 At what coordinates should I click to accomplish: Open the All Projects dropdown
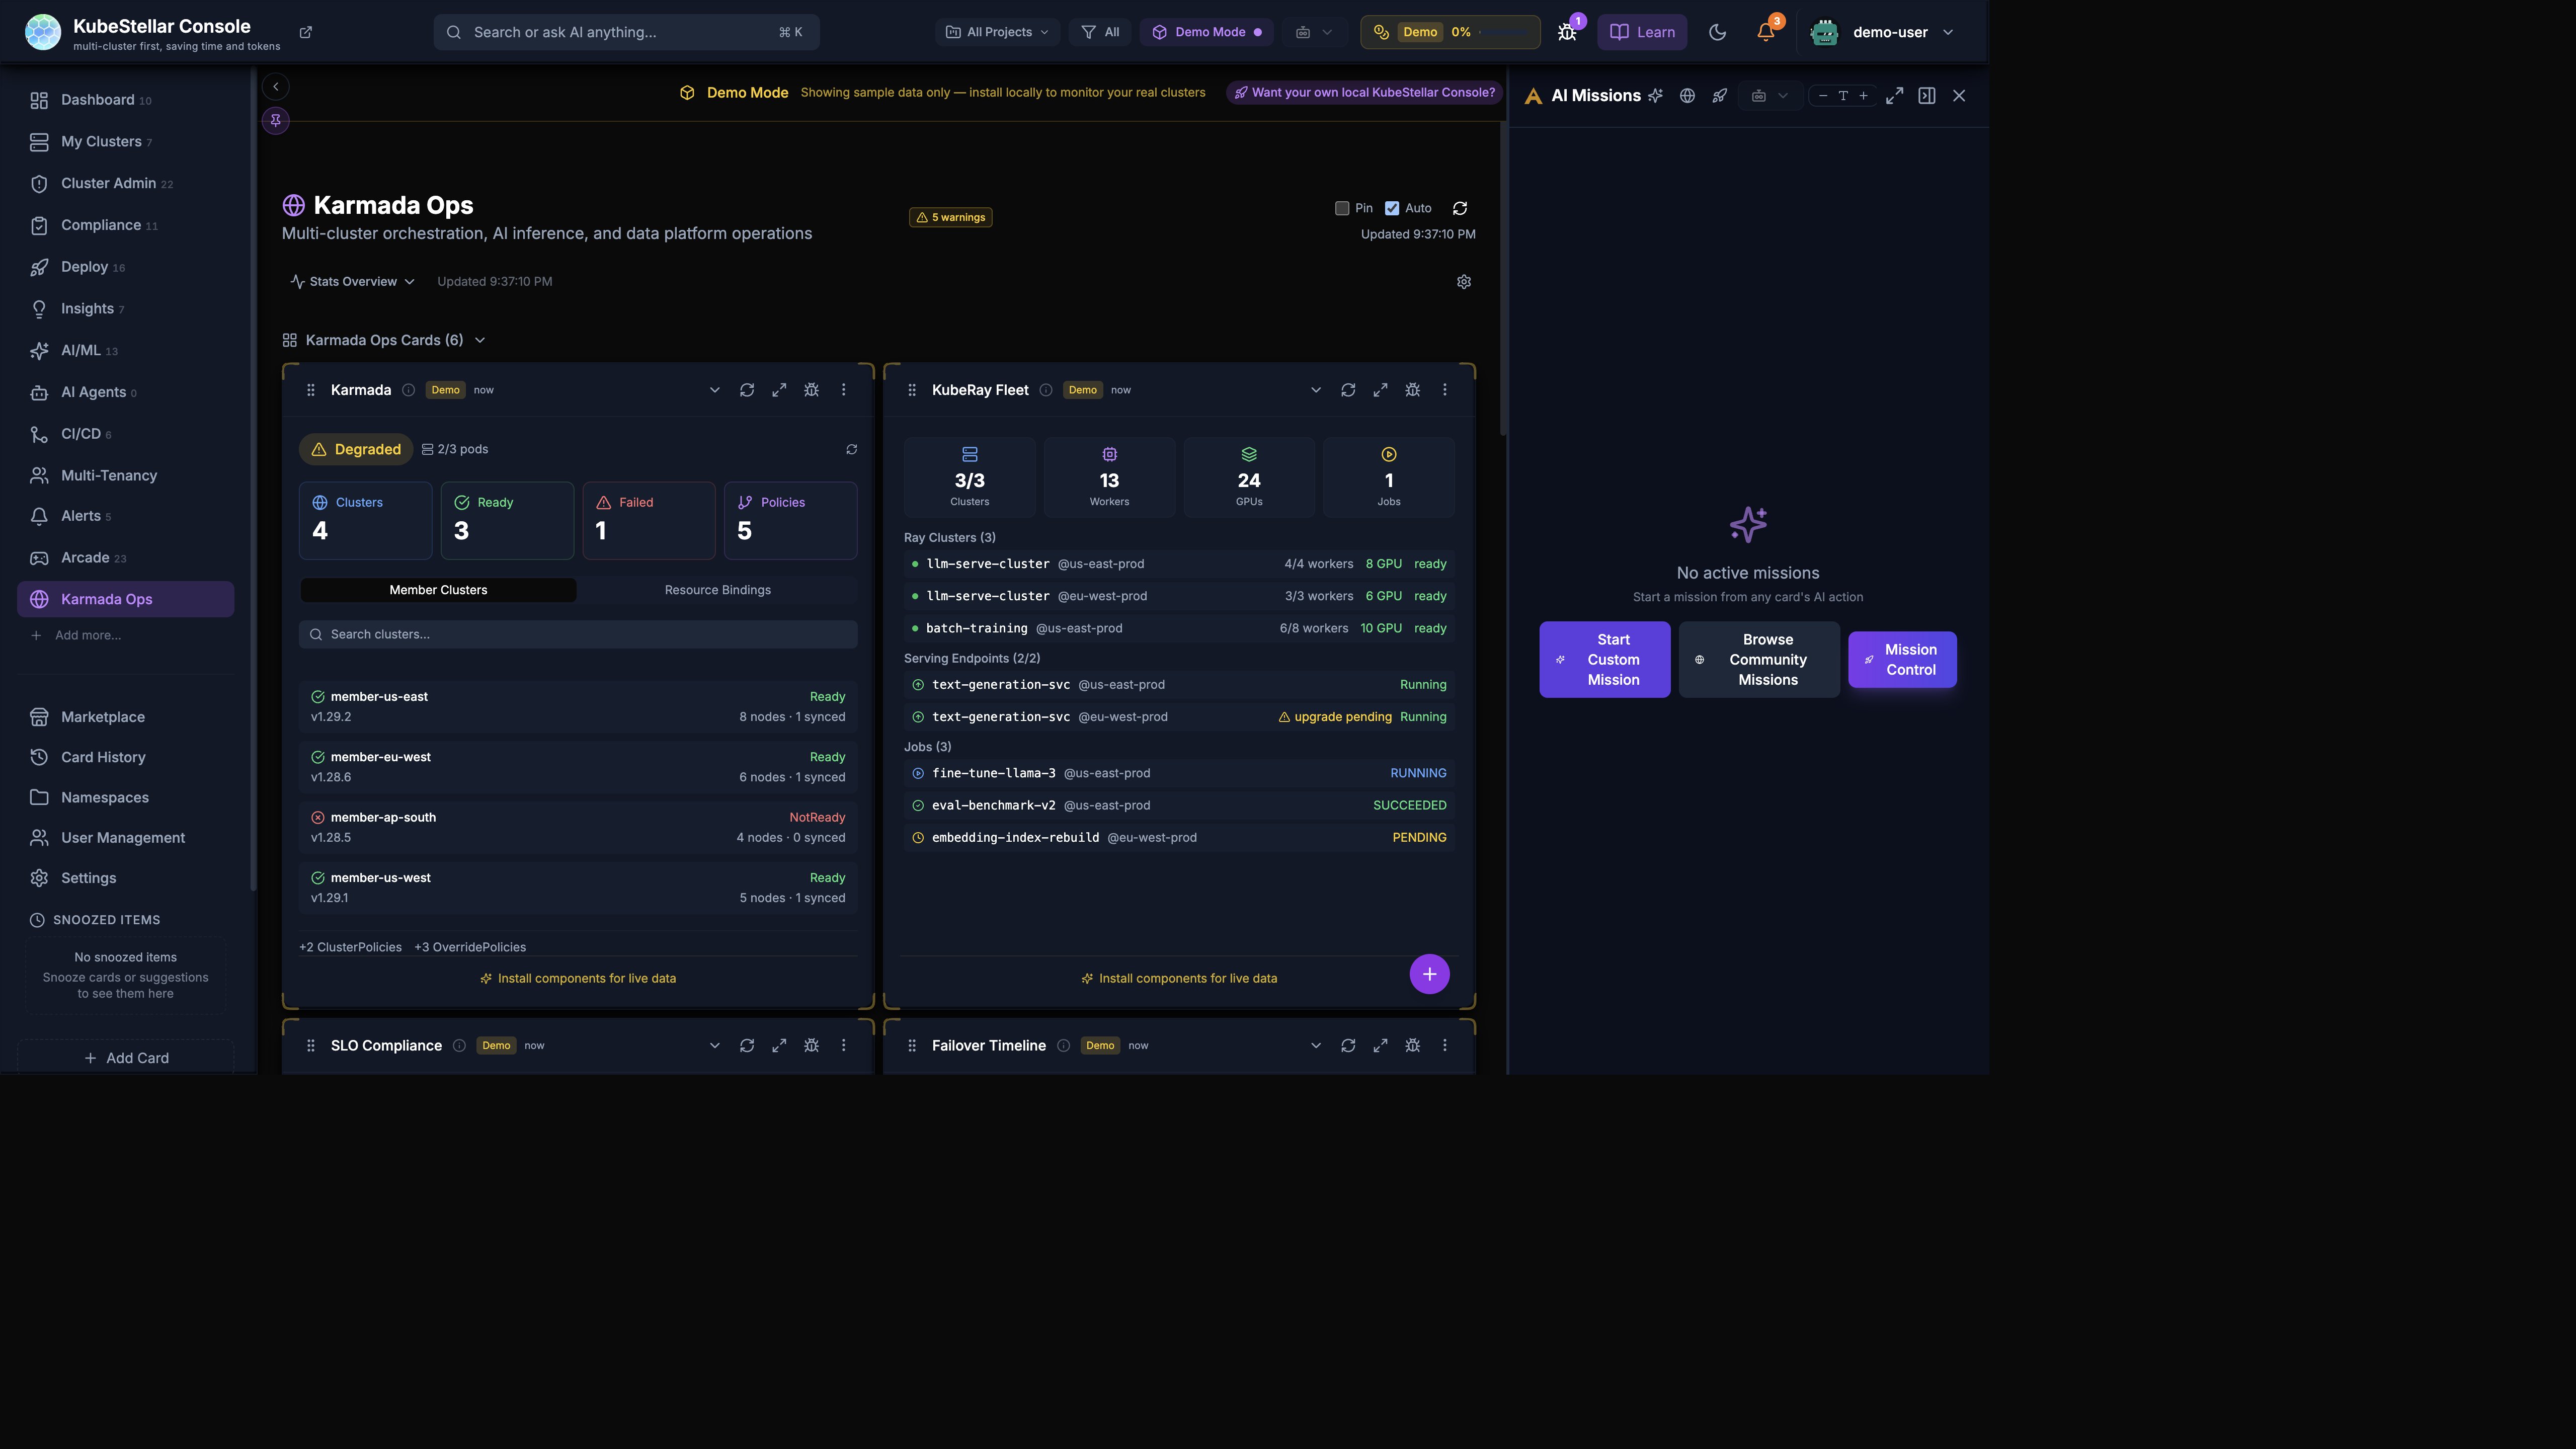(x=997, y=32)
